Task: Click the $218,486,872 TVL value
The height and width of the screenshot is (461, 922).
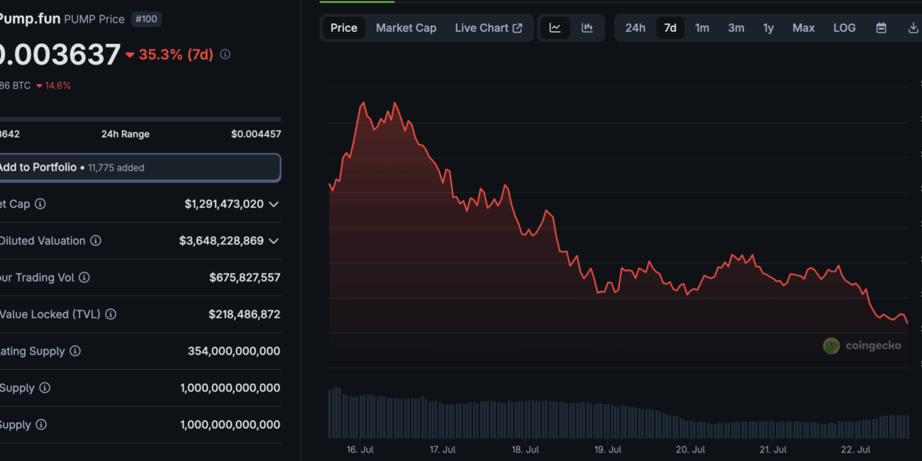Action: click(245, 314)
